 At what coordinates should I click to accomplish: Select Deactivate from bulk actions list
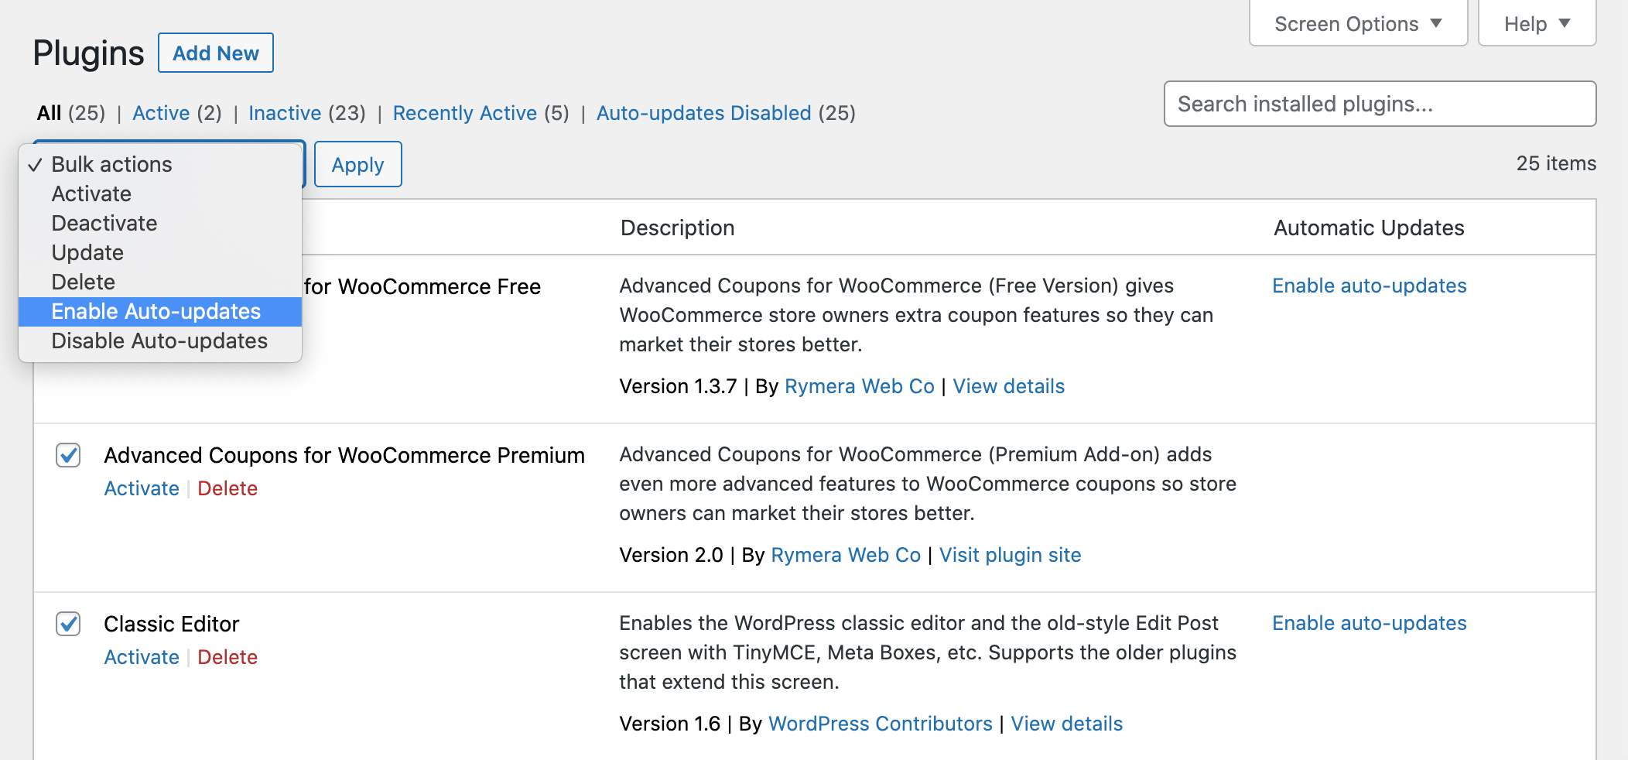160,223
